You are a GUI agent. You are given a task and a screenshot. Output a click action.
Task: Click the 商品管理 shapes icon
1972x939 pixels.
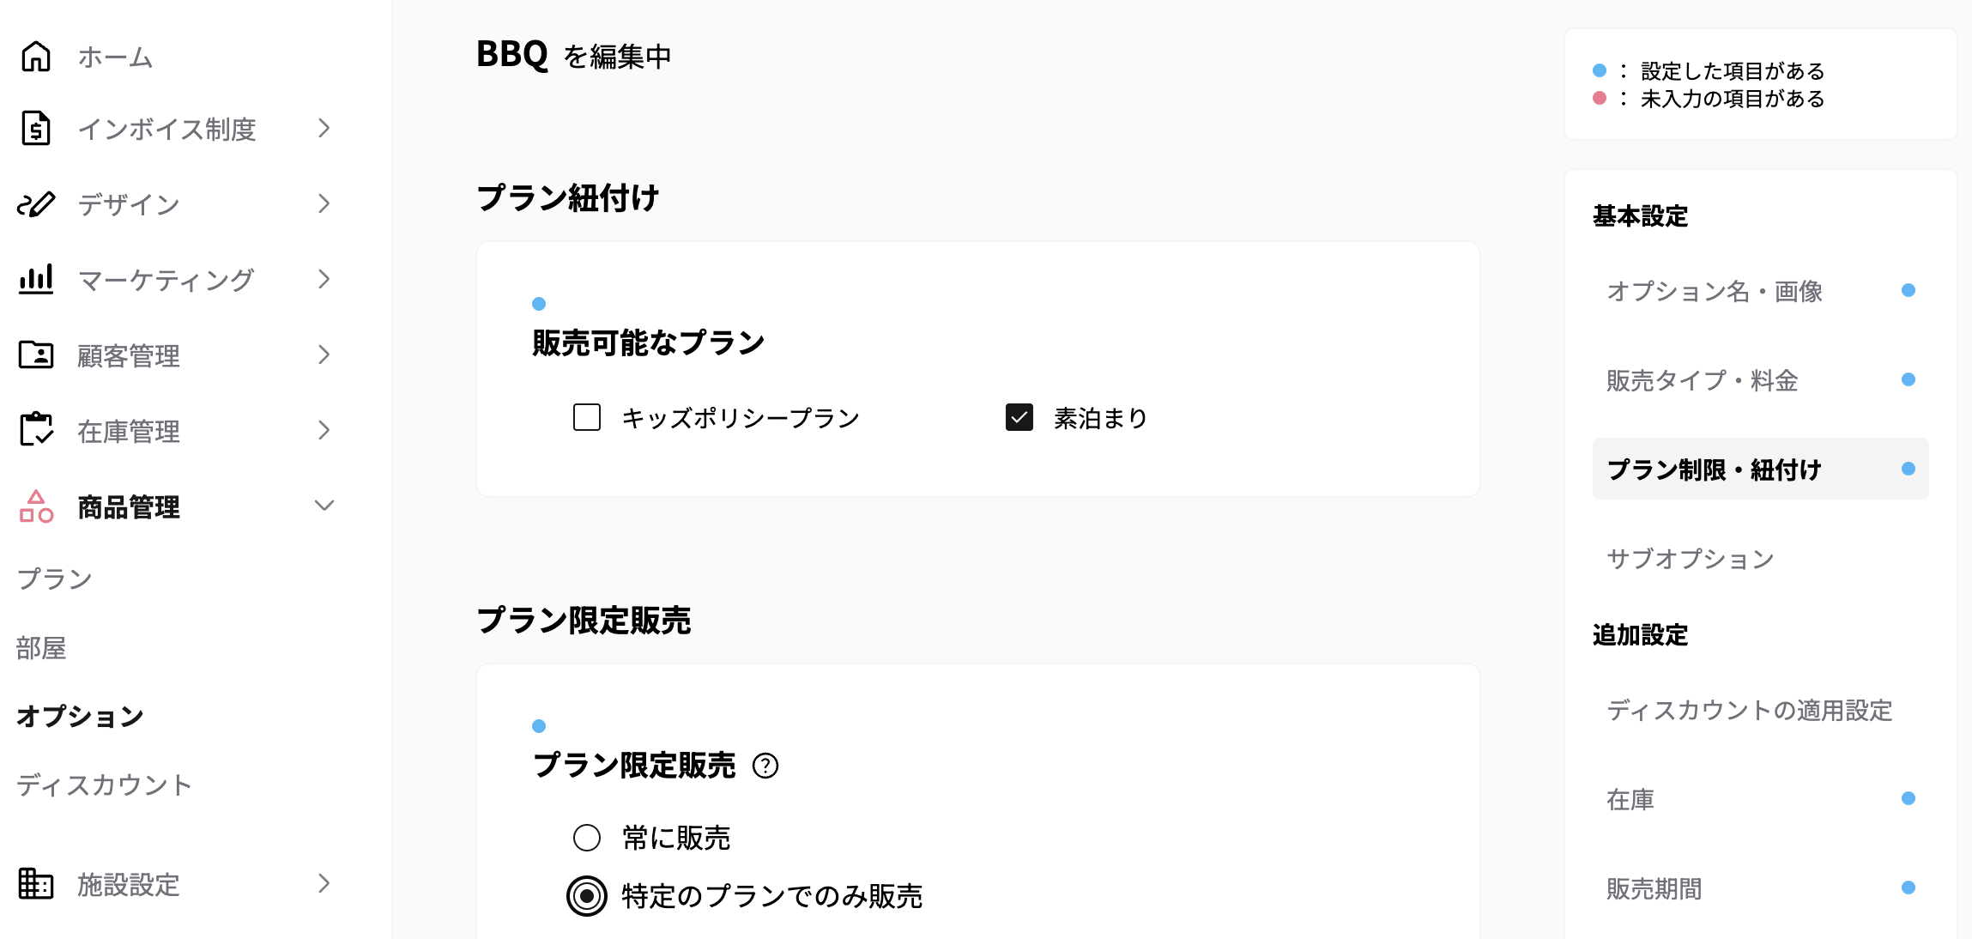pyautogui.click(x=34, y=506)
